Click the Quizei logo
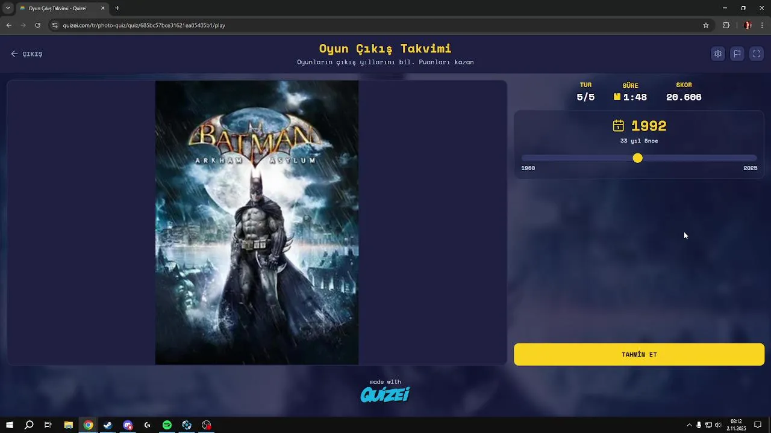 [x=385, y=395]
